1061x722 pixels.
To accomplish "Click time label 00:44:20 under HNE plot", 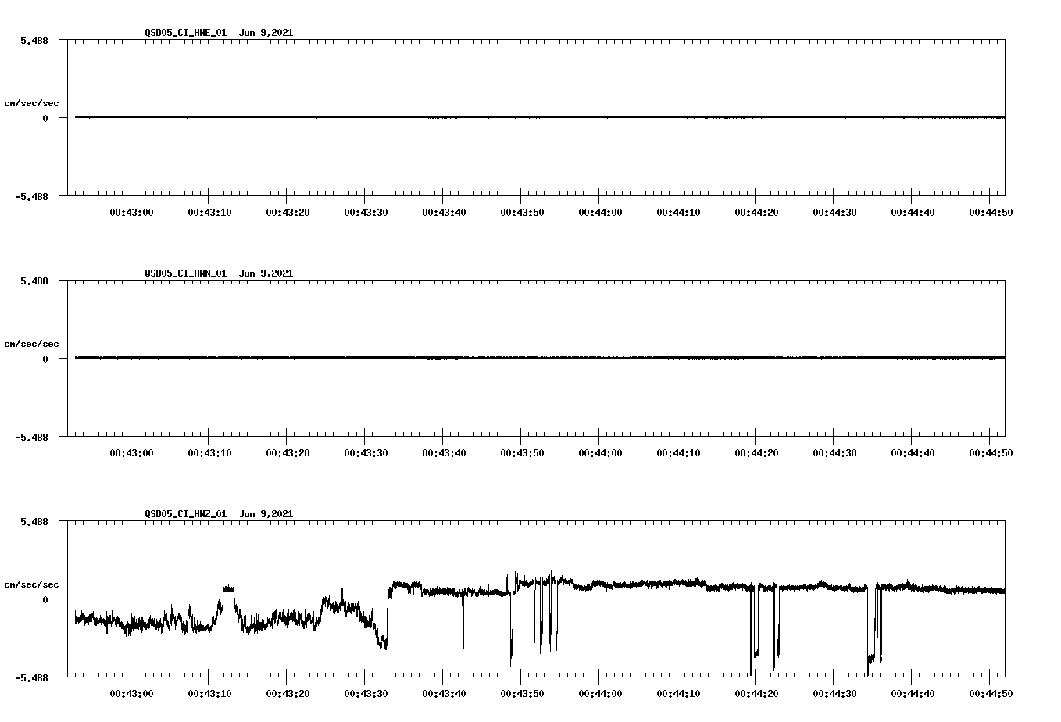I will pyautogui.click(x=756, y=212).
